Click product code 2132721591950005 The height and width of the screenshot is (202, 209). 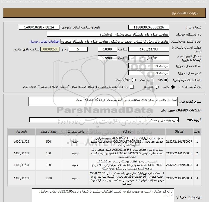coord(179,165)
